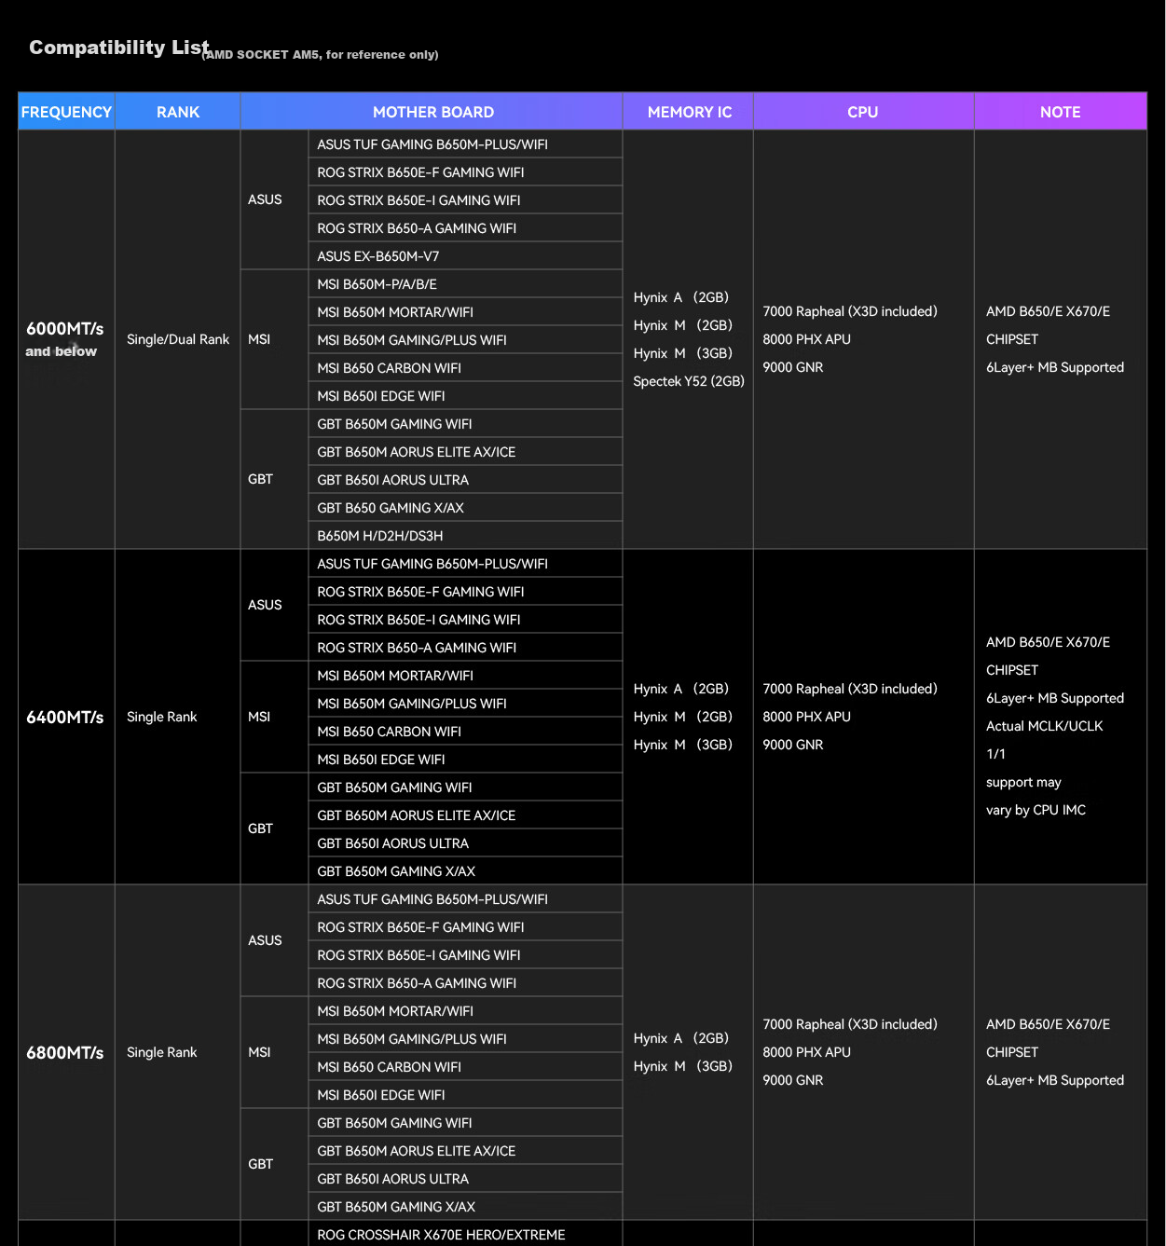Select the ASUS brand cell in the 6000MT/s section

pyautogui.click(x=274, y=199)
